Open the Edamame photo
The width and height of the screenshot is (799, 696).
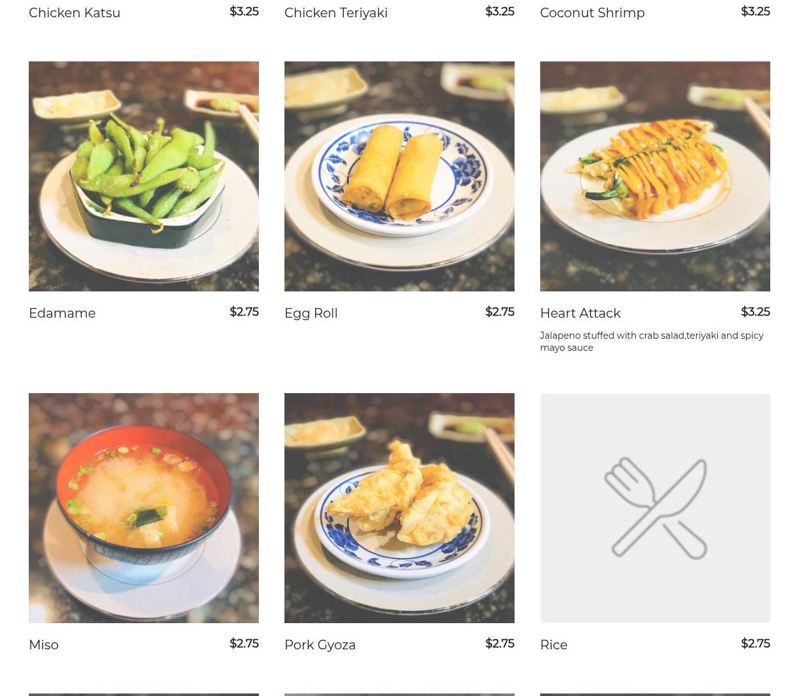[x=144, y=176]
